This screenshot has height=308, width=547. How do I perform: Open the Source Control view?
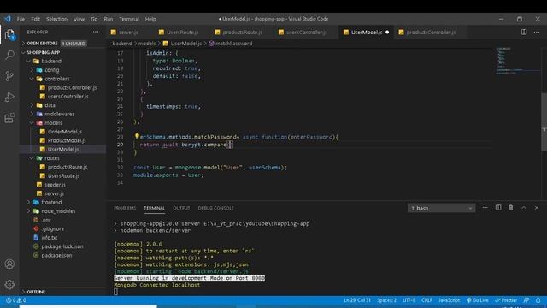[x=9, y=76]
